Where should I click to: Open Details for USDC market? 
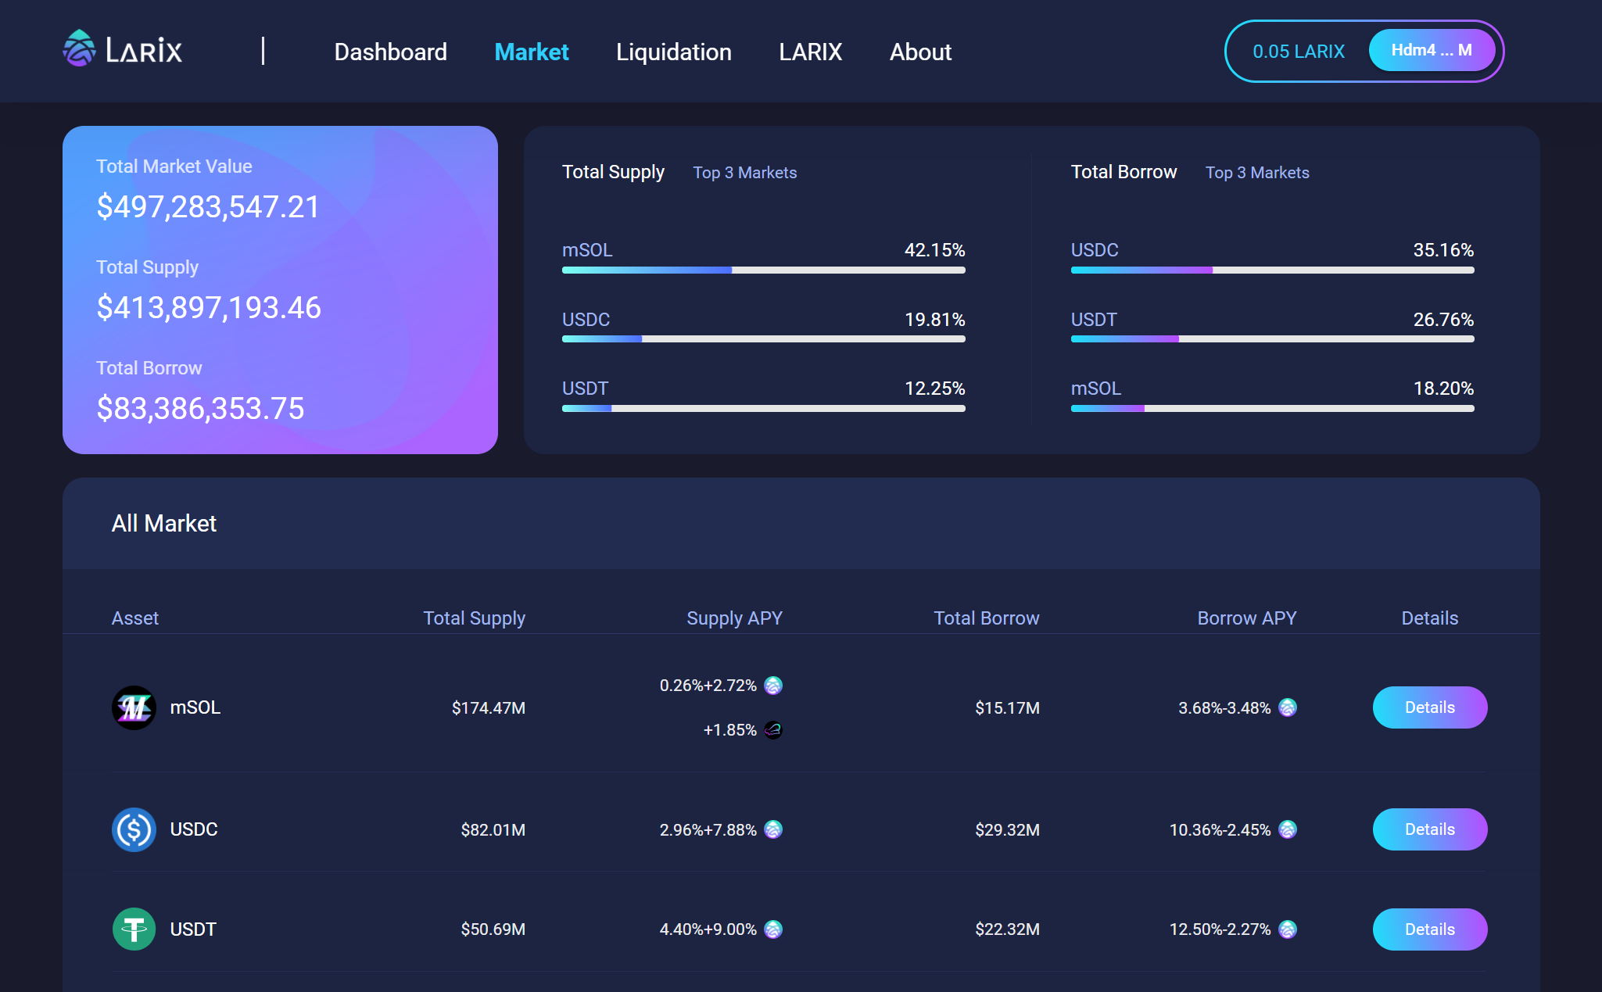(1429, 829)
